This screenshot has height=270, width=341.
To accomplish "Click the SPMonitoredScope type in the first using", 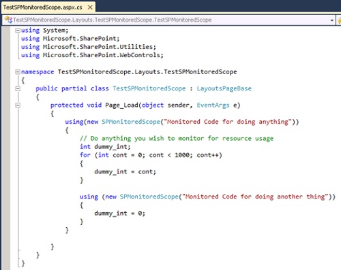I will pos(131,122).
